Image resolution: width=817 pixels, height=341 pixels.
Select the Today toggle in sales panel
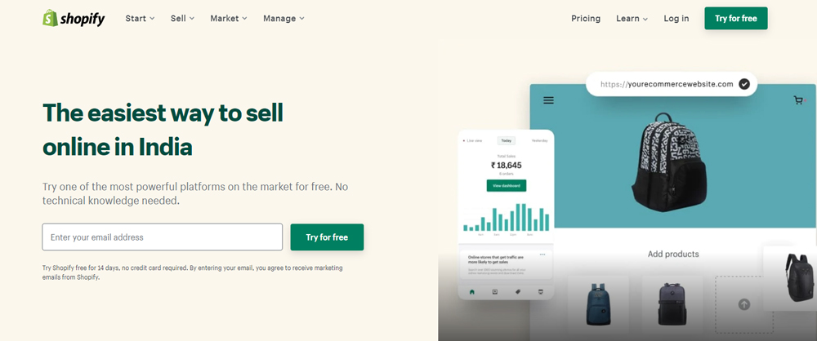click(x=507, y=140)
